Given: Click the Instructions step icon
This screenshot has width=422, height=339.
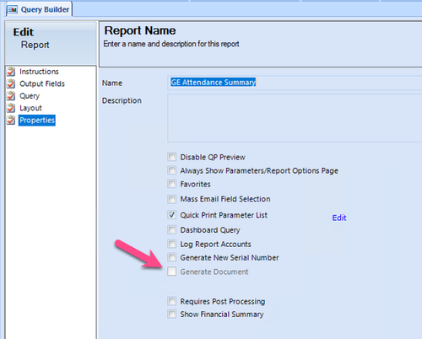Looking at the screenshot, I should [11, 72].
